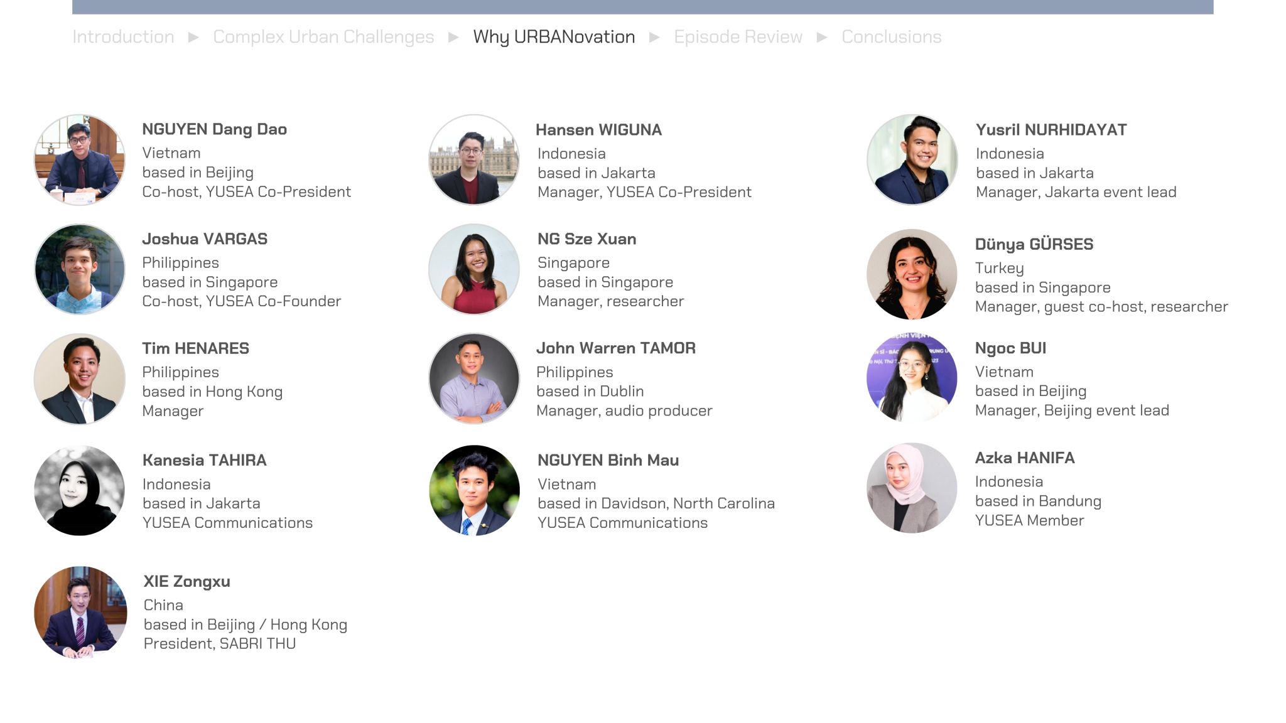Click 'YUSEA Communications' under NGUYEN Binh Mau
This screenshot has width=1286, height=723.
[622, 523]
